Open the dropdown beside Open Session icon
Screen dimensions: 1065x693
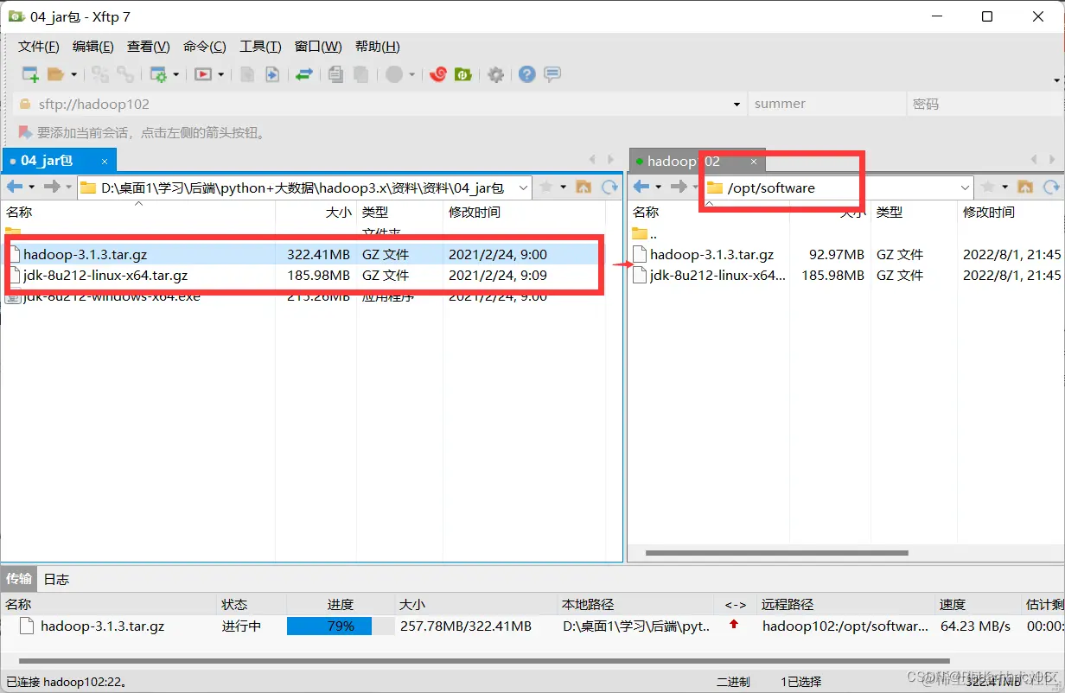[x=73, y=75]
